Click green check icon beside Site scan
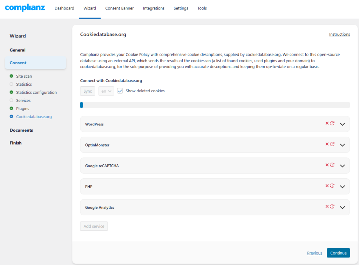This screenshot has width=359, height=265. pyautogui.click(x=12, y=76)
